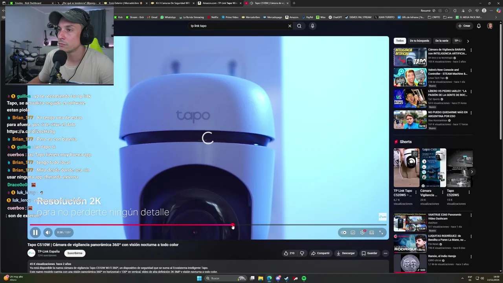Run search with magnifier icon
The height and width of the screenshot is (283, 503).
point(299,26)
